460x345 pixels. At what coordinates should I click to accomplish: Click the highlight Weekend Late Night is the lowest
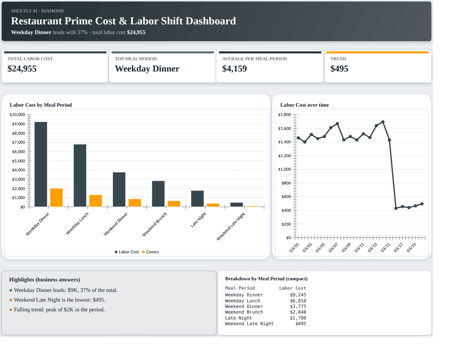click(x=60, y=300)
